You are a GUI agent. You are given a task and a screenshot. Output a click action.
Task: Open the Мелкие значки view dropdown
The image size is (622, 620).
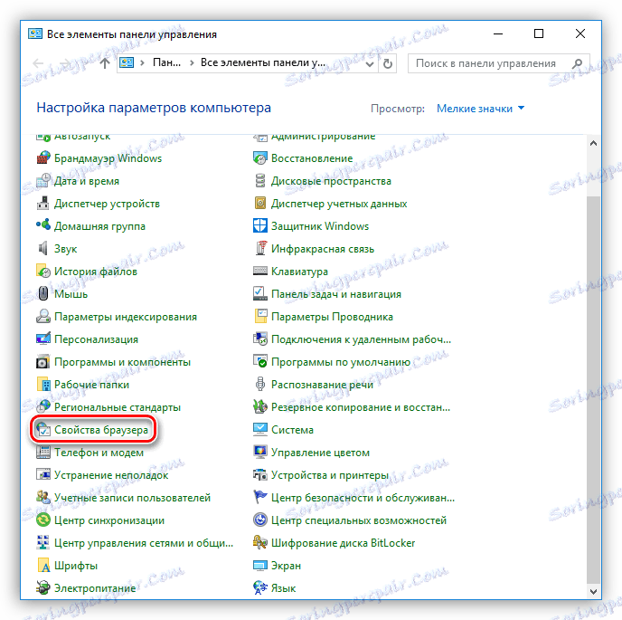tap(480, 109)
